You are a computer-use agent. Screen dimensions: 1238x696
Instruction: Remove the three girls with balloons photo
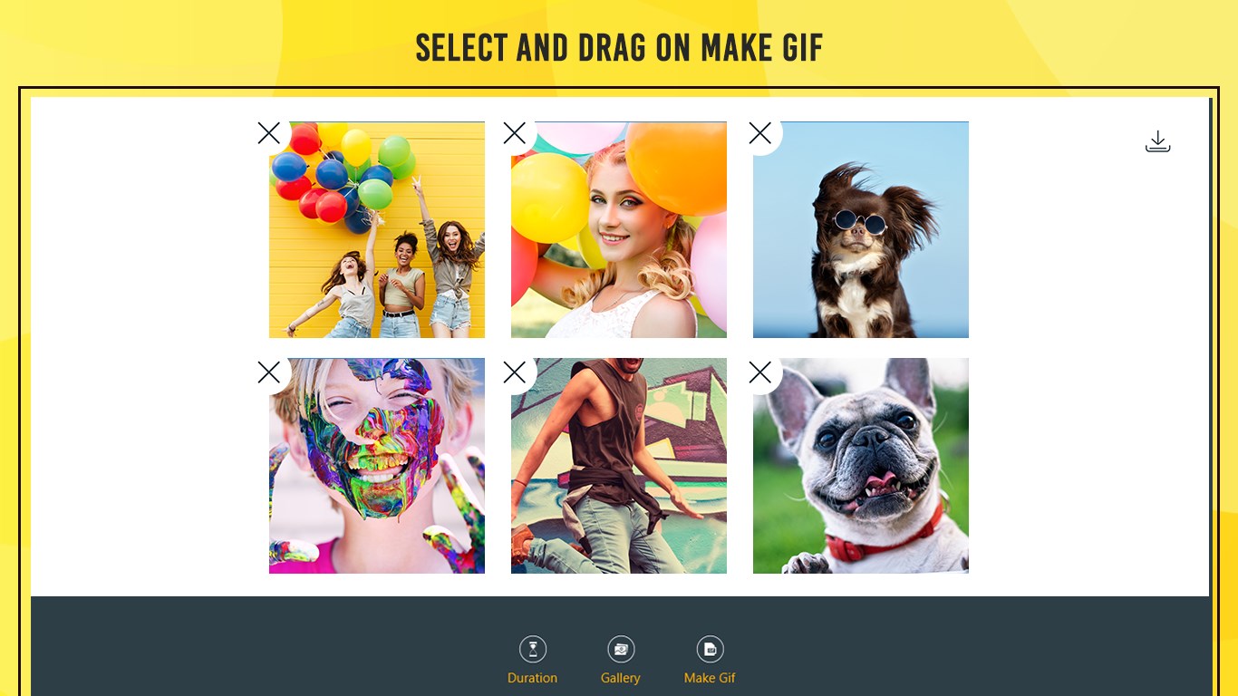[x=269, y=133]
